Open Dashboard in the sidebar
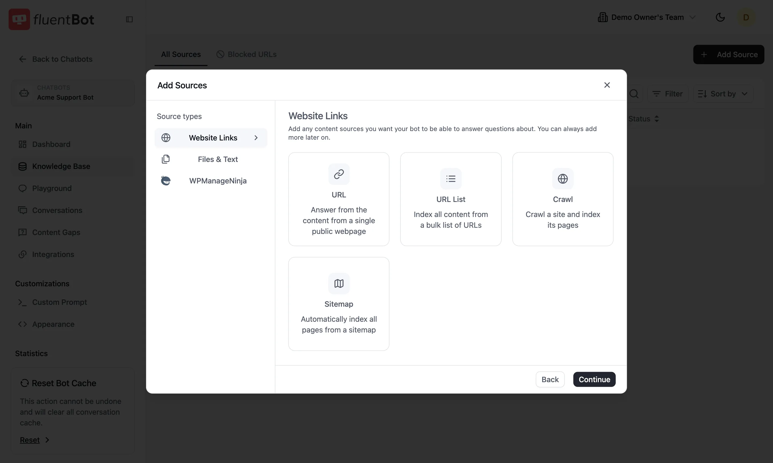The image size is (773, 463). pyautogui.click(x=73, y=144)
